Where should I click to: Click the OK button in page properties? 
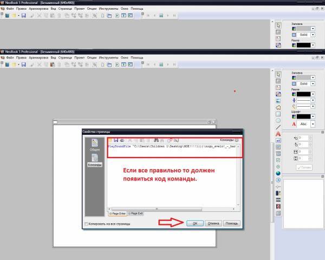194,223
